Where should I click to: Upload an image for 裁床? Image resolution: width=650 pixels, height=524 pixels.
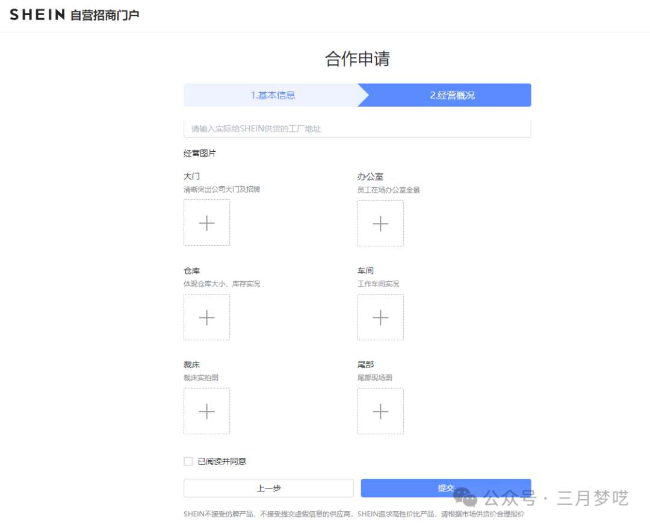[206, 411]
